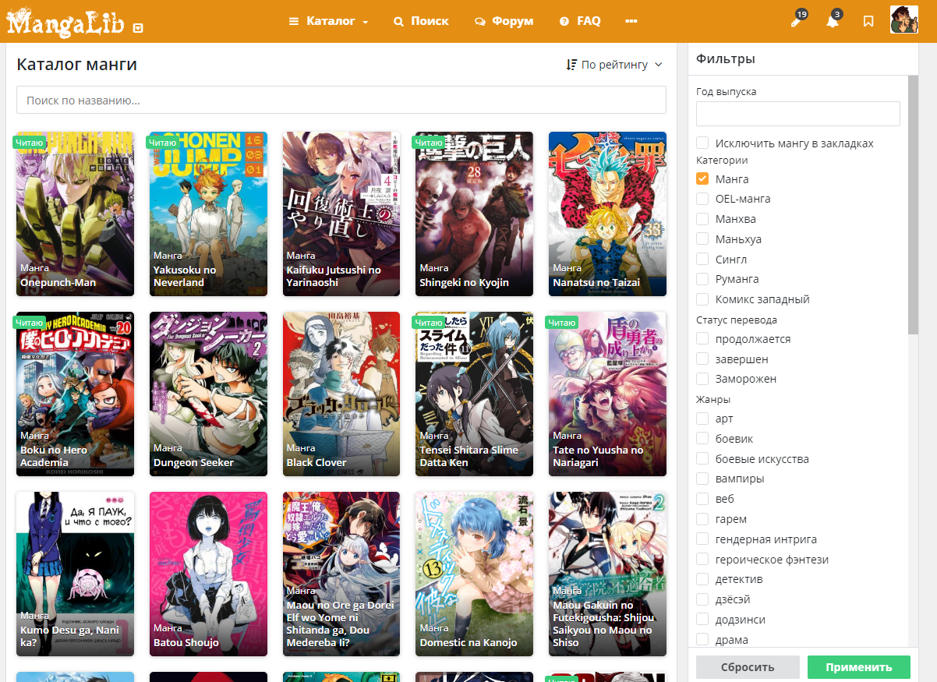Check the продолжается status checkbox
This screenshot has width=937, height=682.
click(702, 339)
